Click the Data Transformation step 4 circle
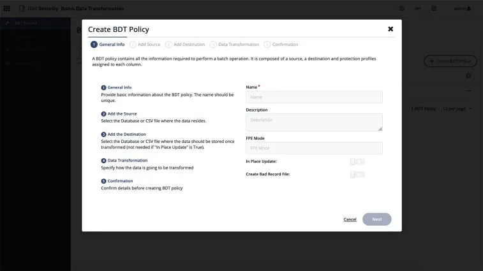 coord(213,45)
